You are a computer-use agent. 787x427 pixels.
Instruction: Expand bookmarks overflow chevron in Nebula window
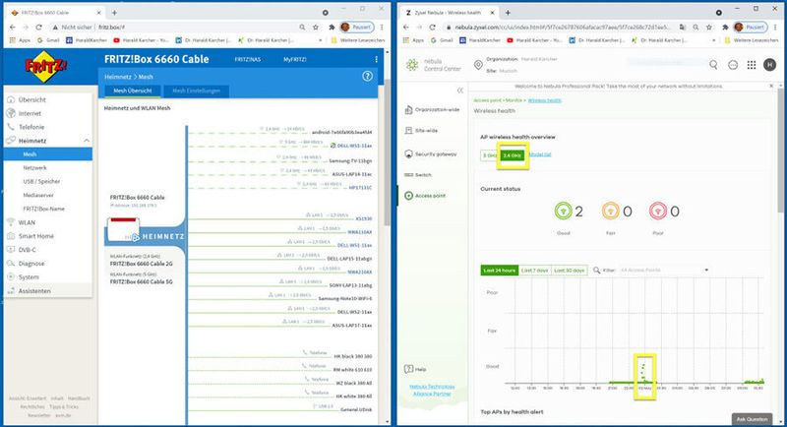714,40
